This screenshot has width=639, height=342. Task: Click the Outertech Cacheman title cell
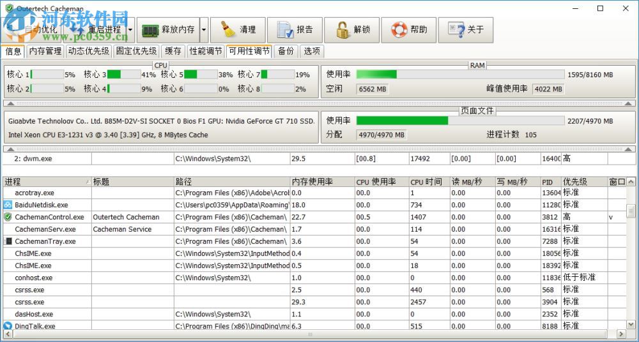133,217
